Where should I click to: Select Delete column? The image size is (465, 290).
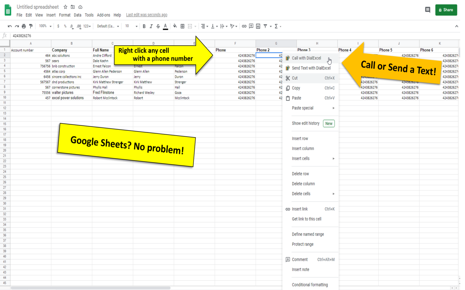[x=311, y=184]
